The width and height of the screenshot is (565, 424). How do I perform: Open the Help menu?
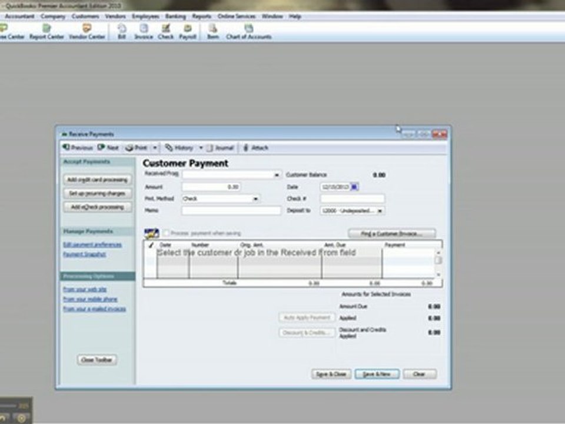295,16
